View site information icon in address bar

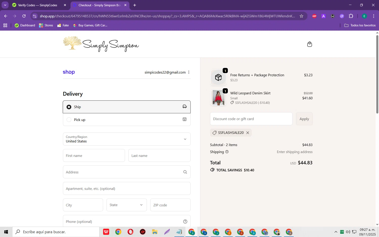(35, 16)
